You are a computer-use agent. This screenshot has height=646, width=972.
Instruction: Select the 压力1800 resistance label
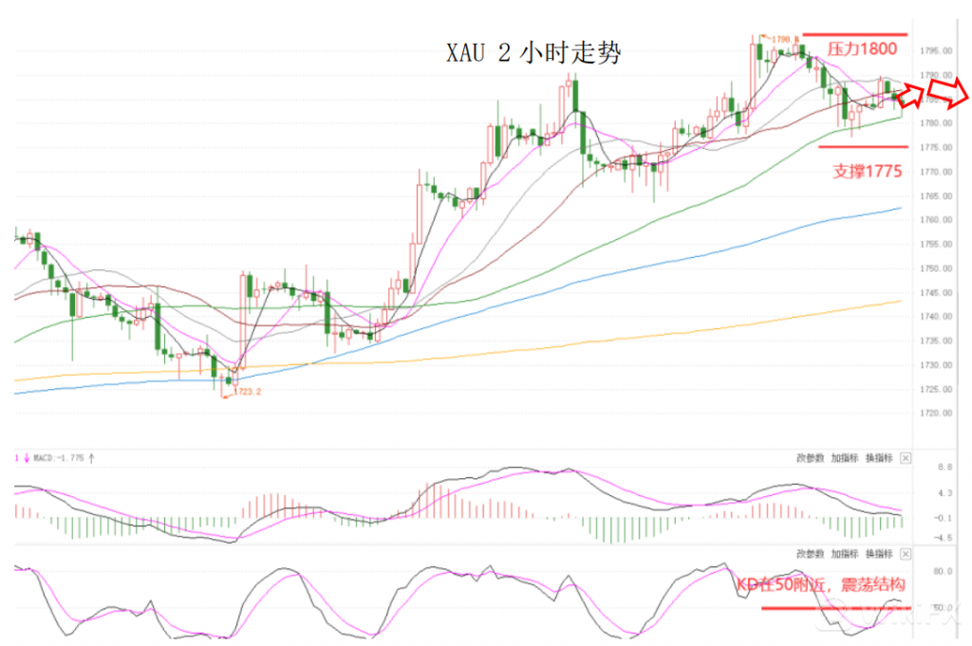tap(862, 49)
